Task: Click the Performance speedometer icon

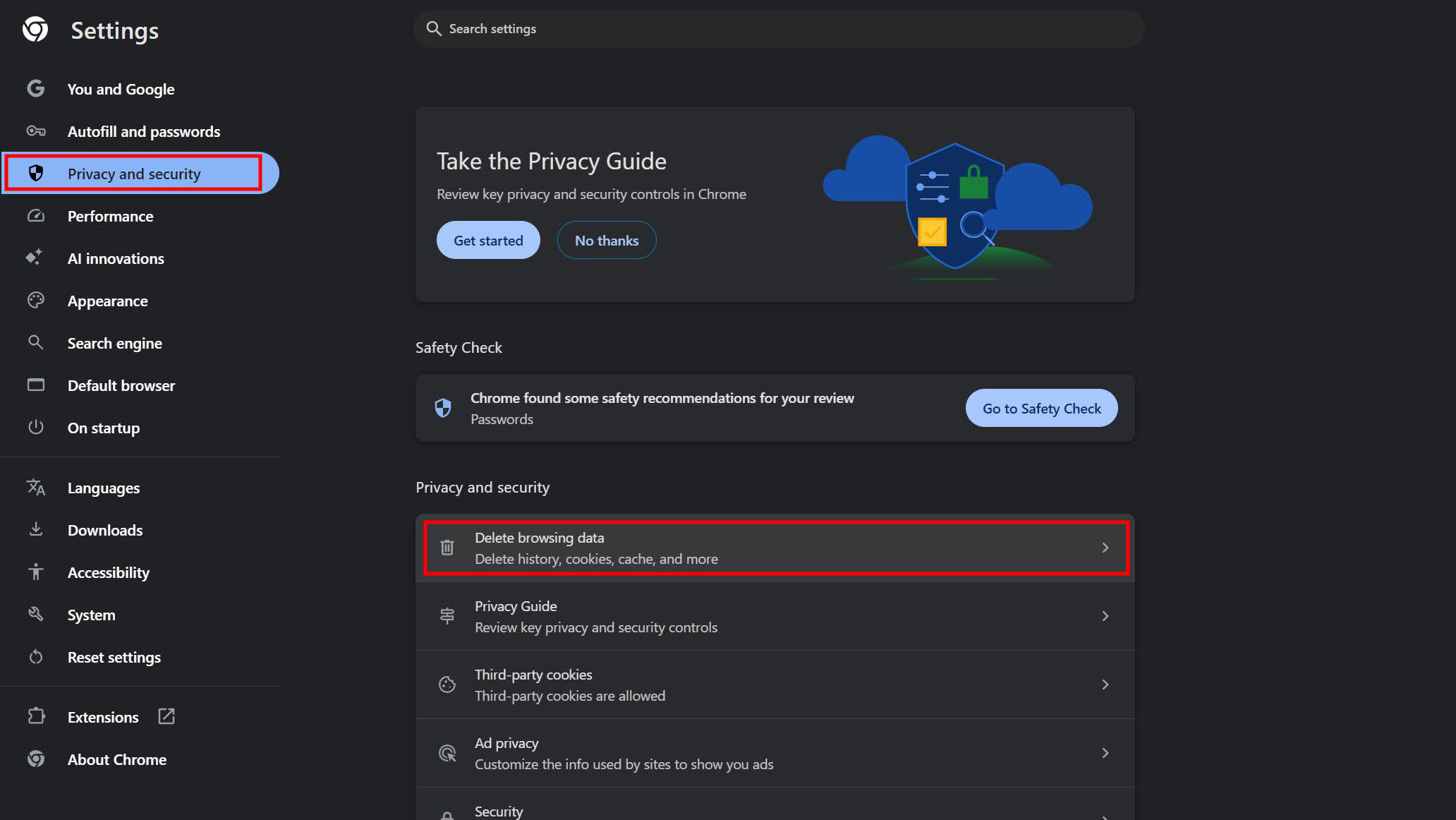Action: pos(36,216)
